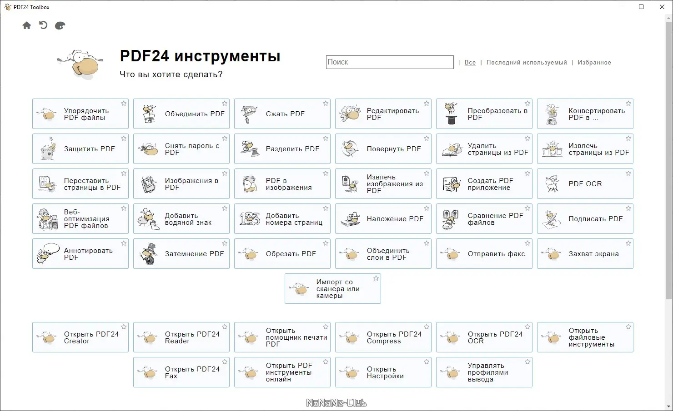Click the PDF OCR tool icon
This screenshot has height=411, width=673.
coord(552,184)
